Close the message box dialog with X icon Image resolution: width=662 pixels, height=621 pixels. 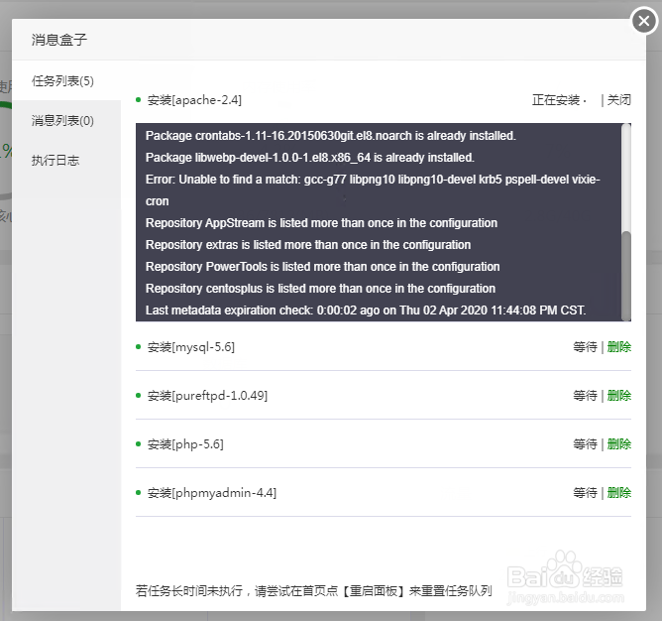(644, 21)
